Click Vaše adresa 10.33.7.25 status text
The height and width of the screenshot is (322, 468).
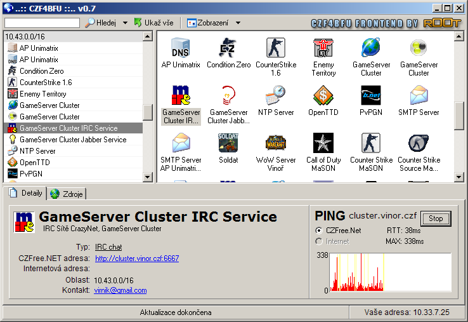click(406, 312)
